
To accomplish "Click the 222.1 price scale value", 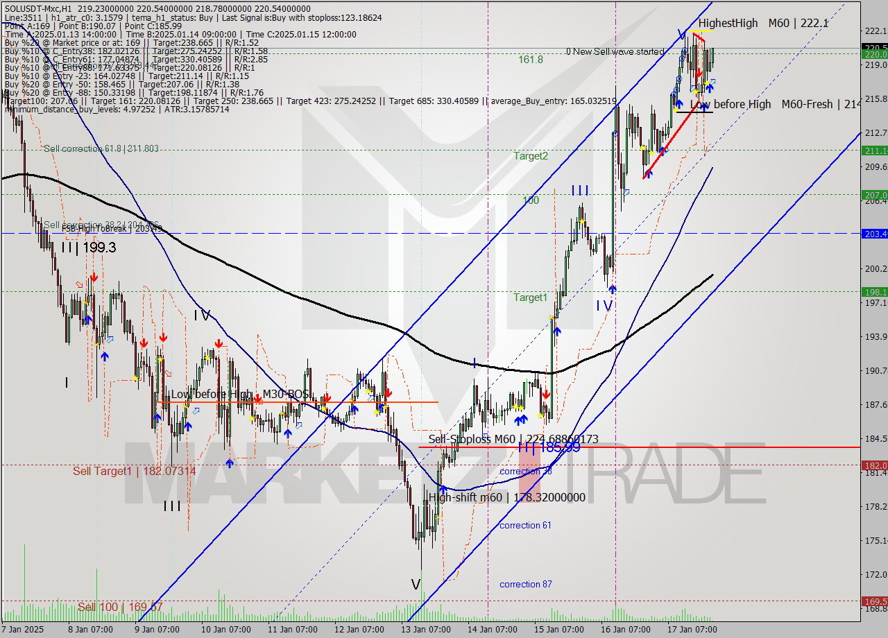I will point(876,31).
